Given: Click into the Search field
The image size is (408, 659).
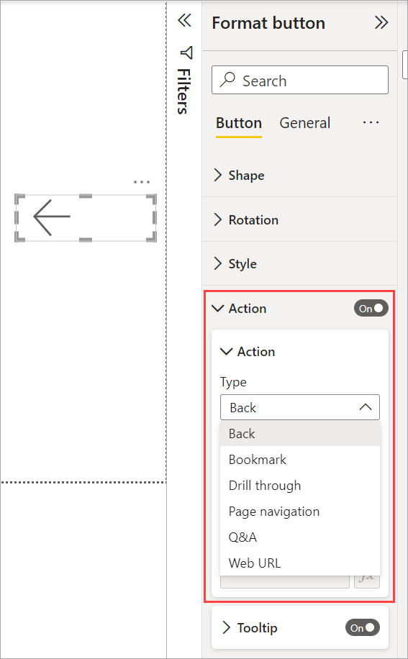Looking at the screenshot, I should (300, 80).
